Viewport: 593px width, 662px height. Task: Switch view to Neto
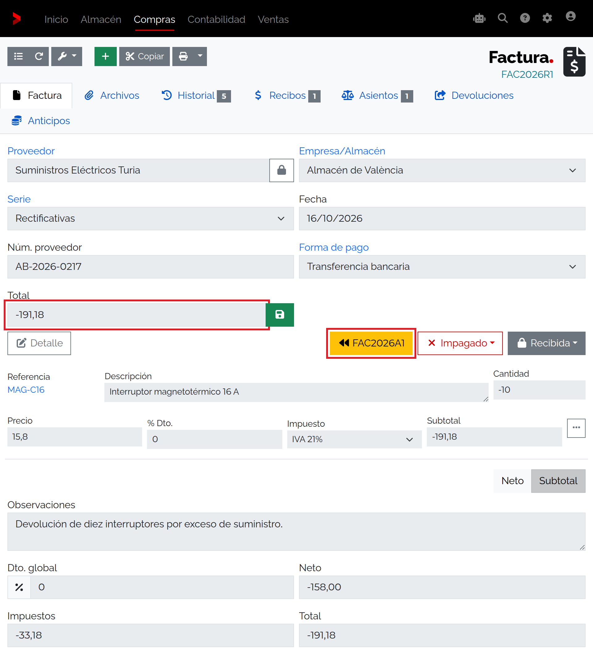(512, 481)
